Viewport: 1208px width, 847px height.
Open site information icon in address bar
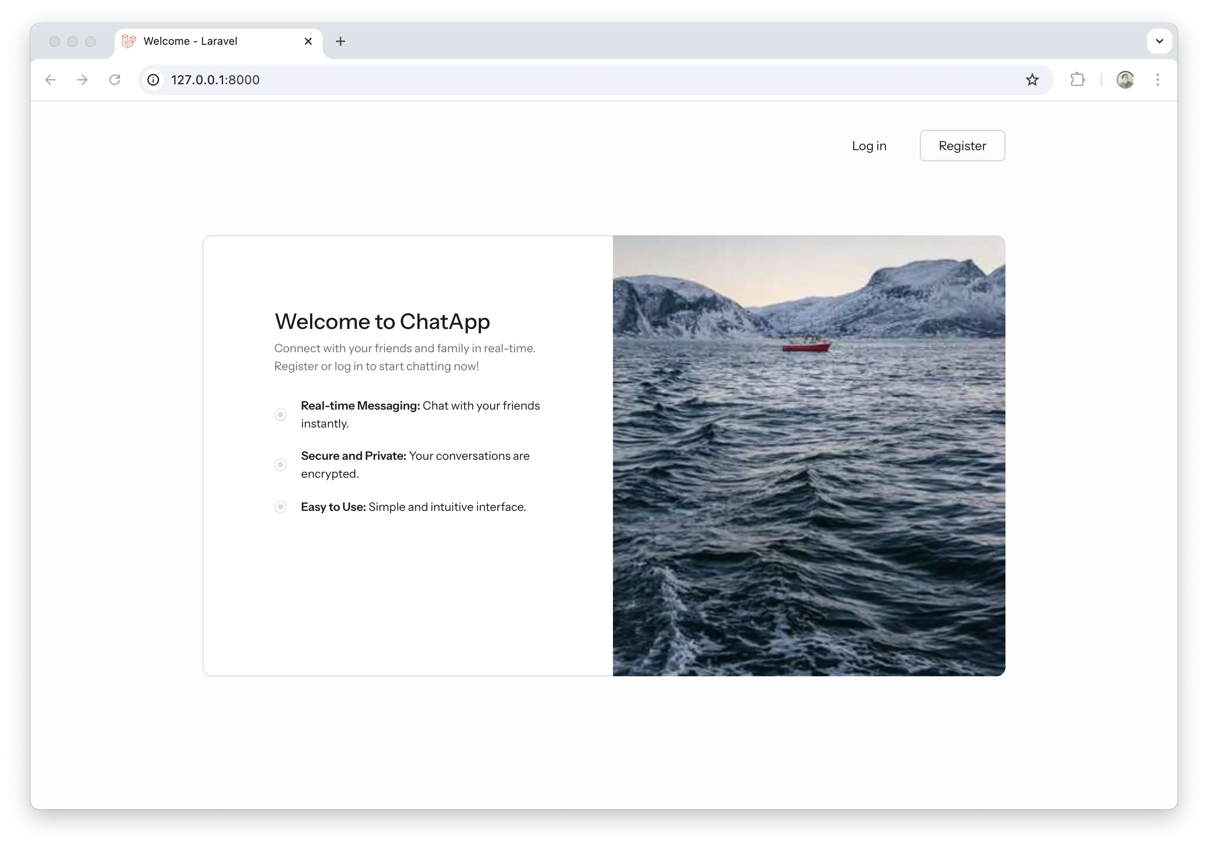[x=153, y=80]
